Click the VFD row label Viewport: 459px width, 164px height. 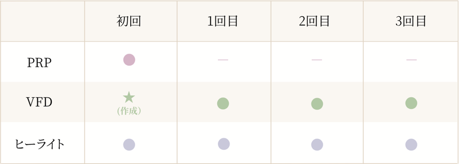click(x=39, y=103)
